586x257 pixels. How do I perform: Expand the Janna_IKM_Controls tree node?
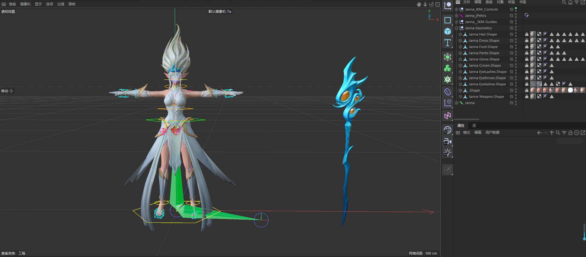tap(457, 9)
